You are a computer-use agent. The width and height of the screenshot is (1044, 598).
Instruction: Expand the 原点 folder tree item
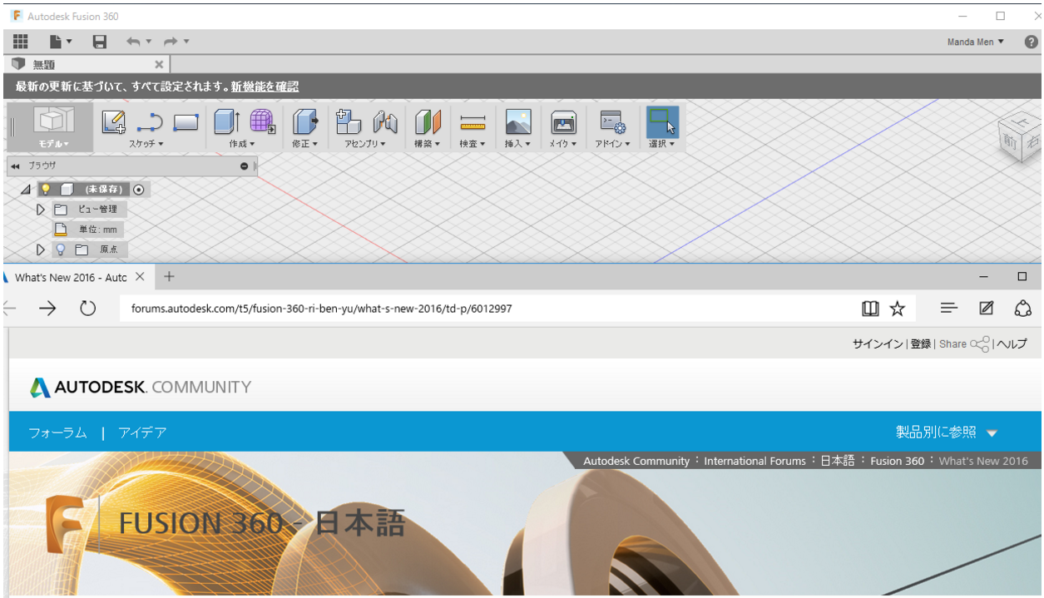point(39,249)
